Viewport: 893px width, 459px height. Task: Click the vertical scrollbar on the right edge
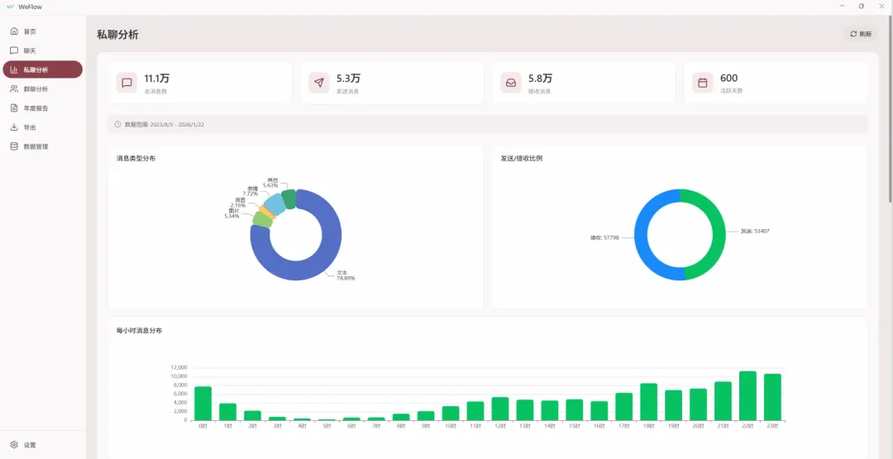point(891,108)
